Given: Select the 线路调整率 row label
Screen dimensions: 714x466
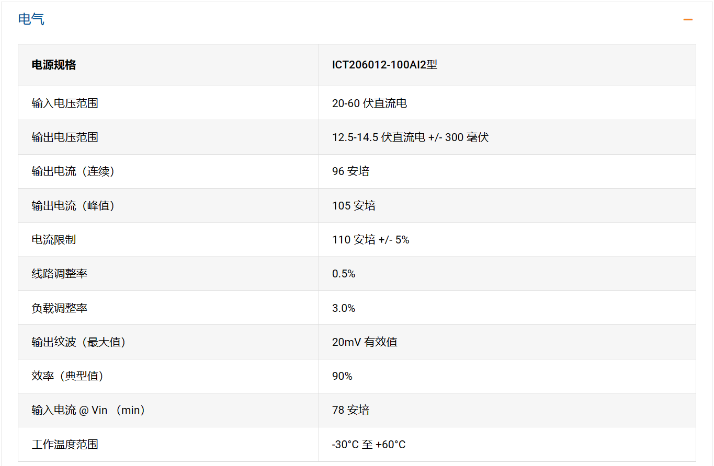Looking at the screenshot, I should pyautogui.click(x=59, y=274).
